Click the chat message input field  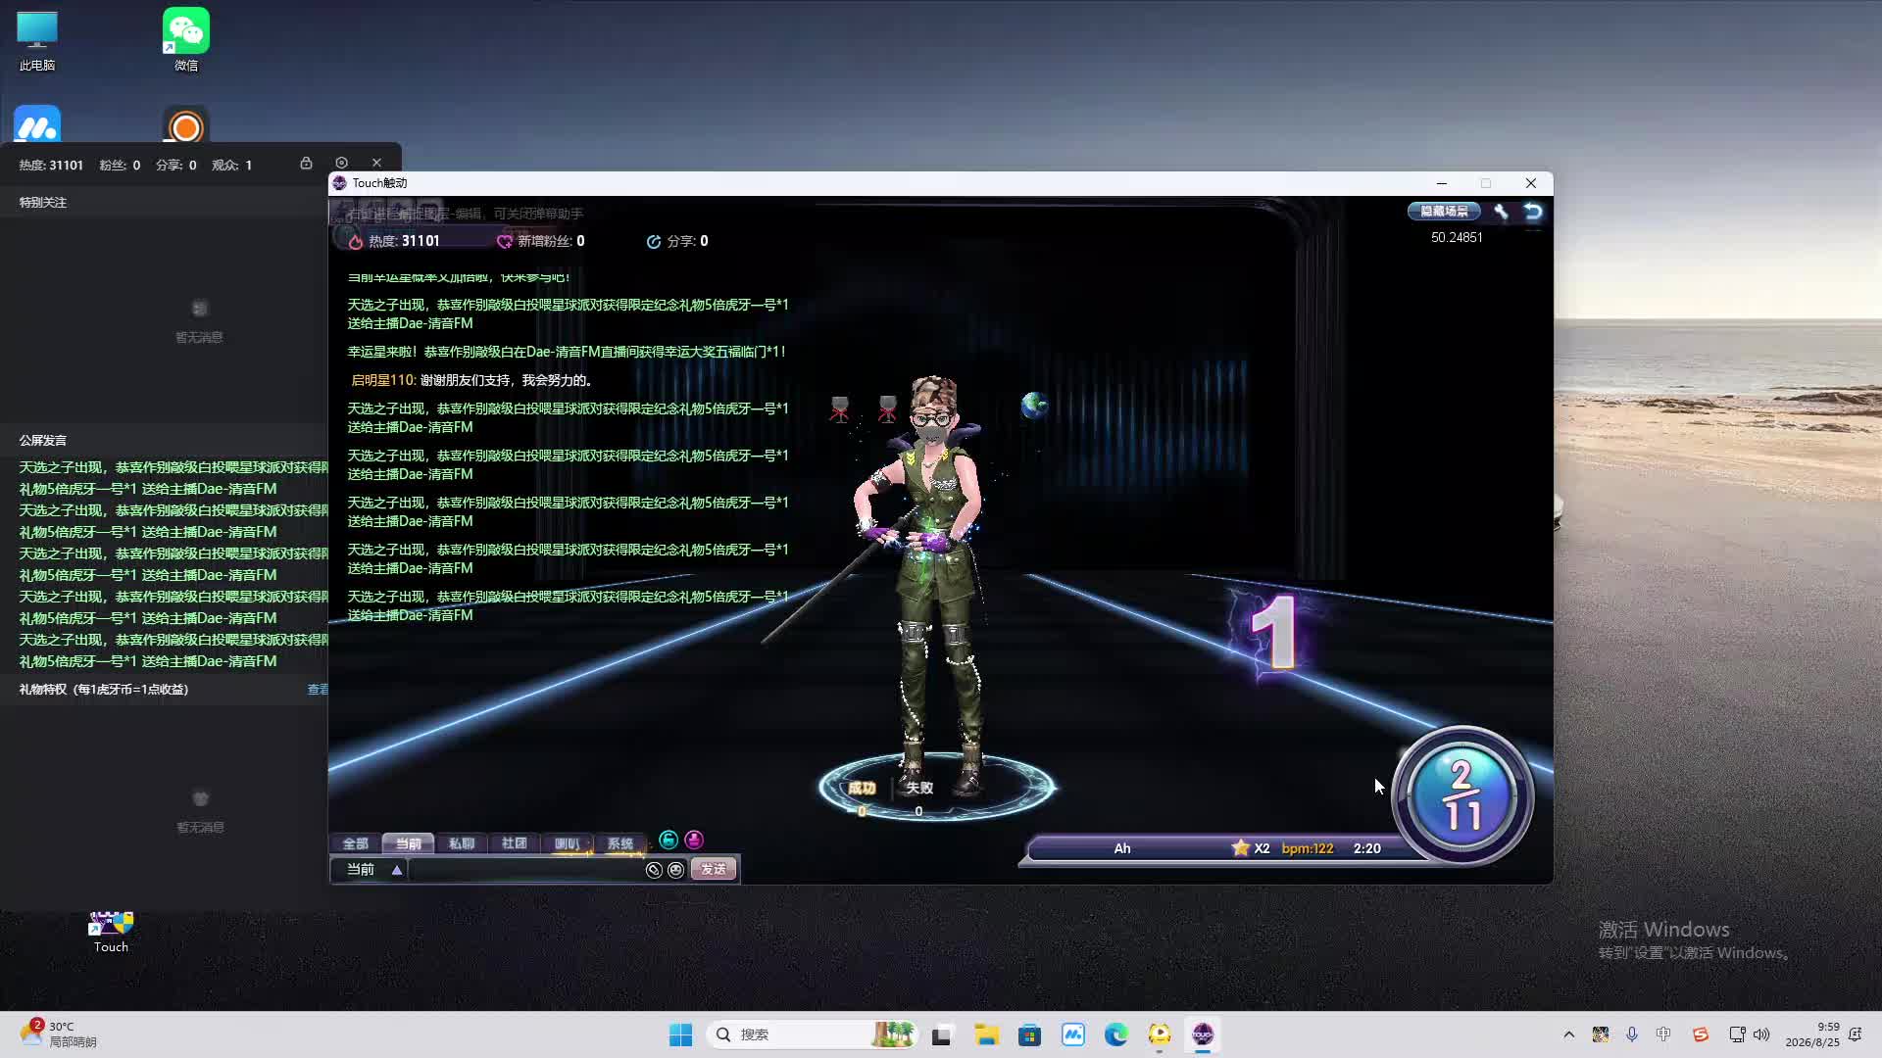click(x=526, y=870)
